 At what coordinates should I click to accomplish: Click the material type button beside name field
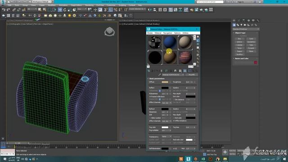click(x=192, y=75)
